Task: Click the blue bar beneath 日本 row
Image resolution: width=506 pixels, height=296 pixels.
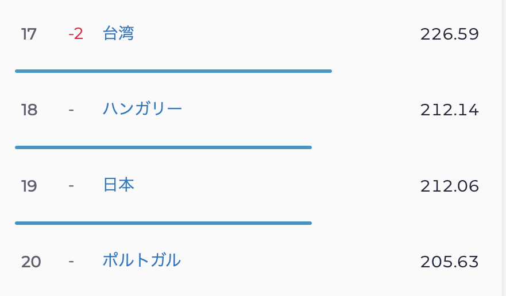Action: point(163,223)
